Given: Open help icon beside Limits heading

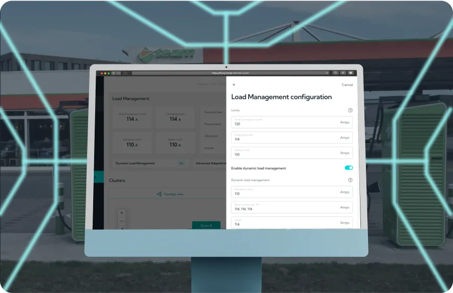Looking at the screenshot, I should click(x=350, y=110).
